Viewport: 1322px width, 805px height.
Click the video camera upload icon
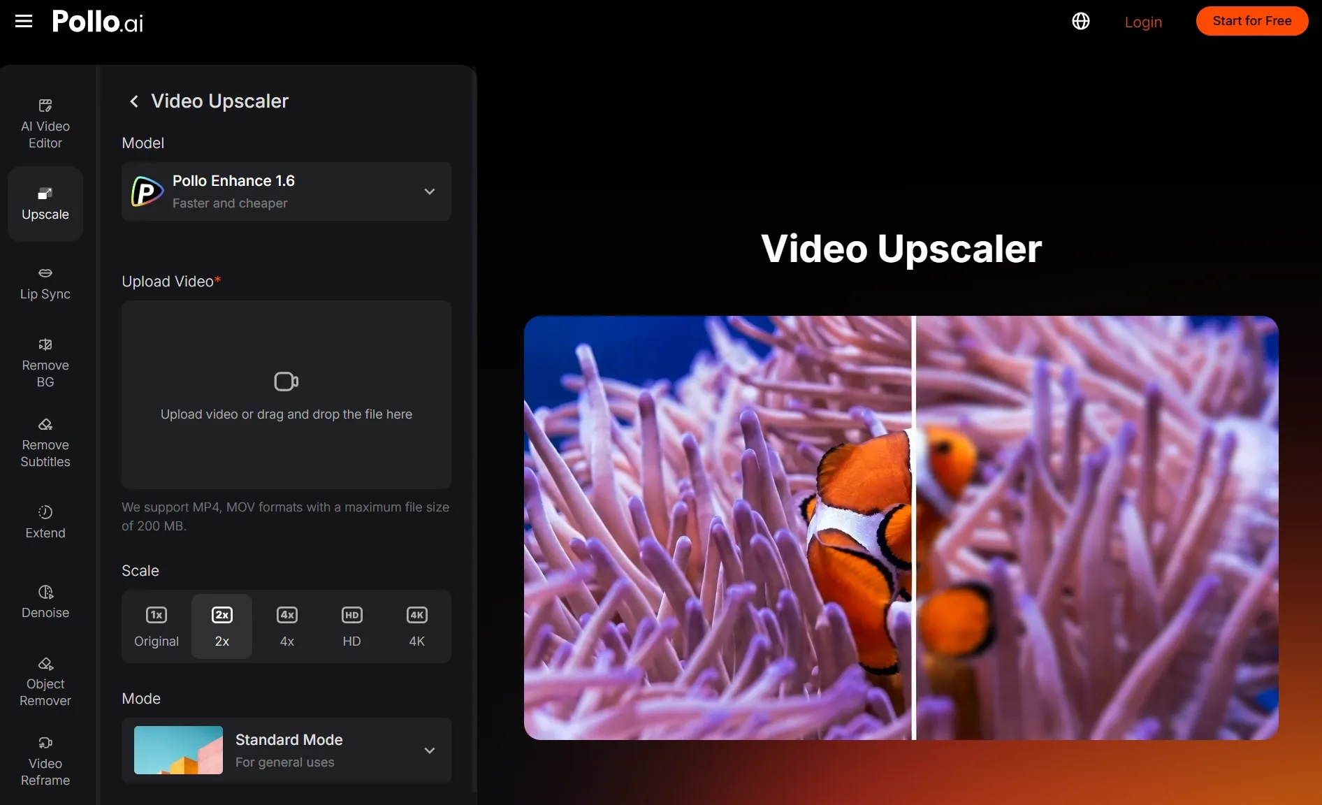286,382
